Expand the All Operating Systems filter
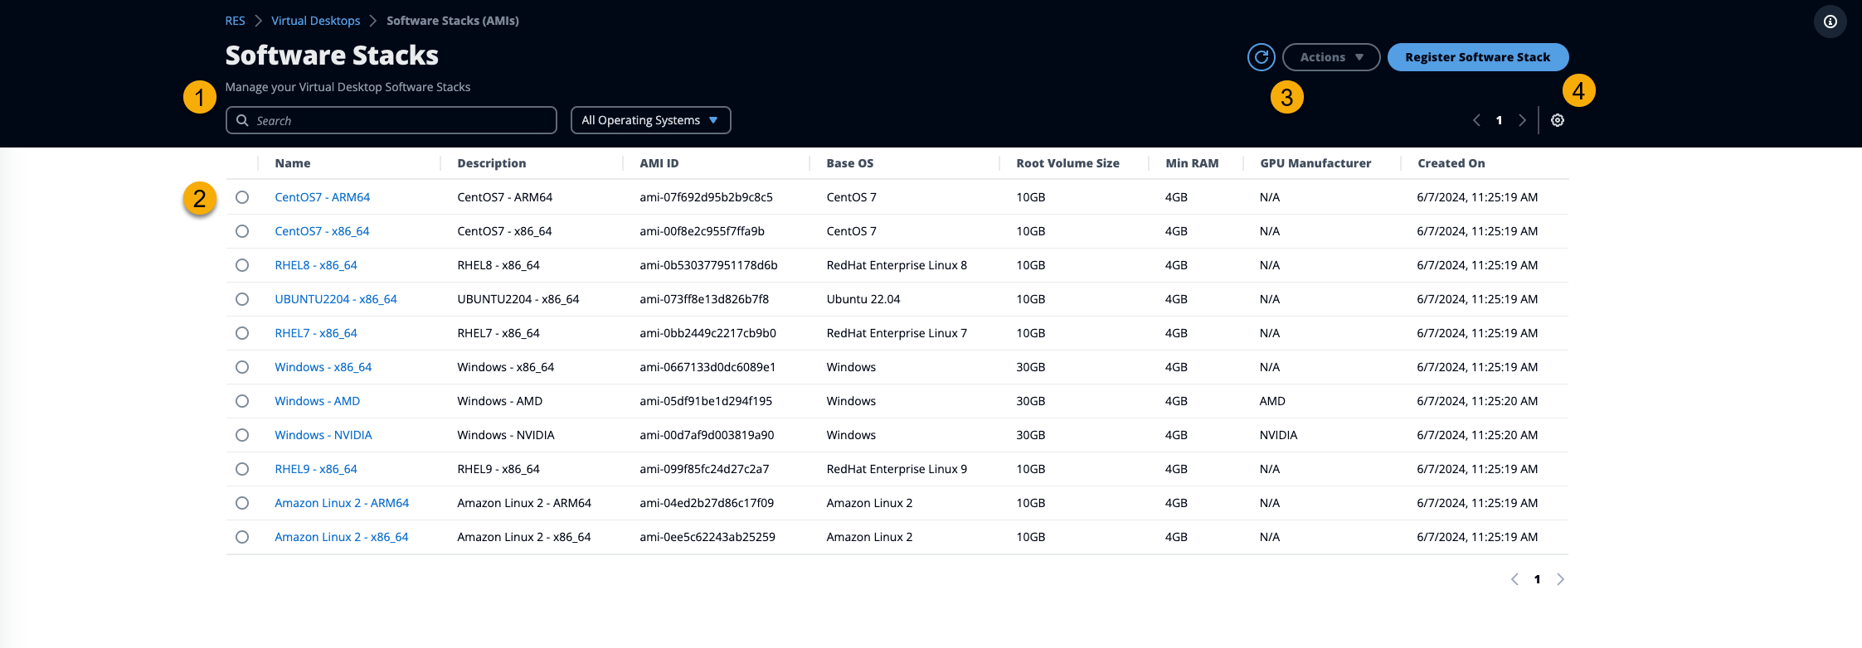This screenshot has width=1862, height=648. (x=650, y=120)
